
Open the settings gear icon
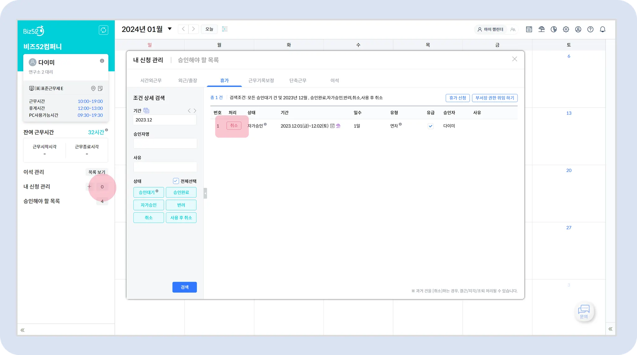(566, 29)
